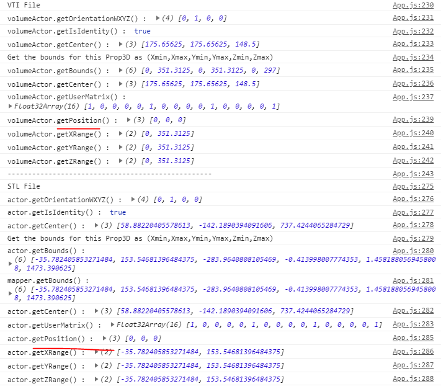Expand actor.getOrientationWXYZ() array triangle
The width and height of the screenshot is (441, 389).
(133, 199)
